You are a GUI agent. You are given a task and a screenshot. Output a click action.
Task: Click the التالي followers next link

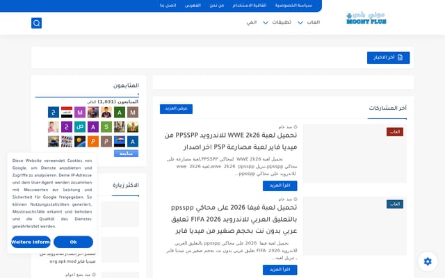point(91,102)
